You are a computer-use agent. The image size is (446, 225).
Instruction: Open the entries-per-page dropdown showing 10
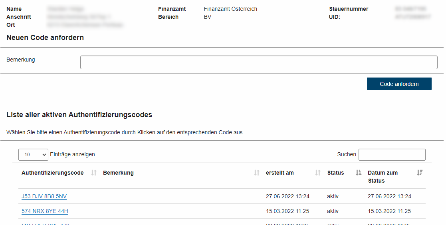click(33, 154)
